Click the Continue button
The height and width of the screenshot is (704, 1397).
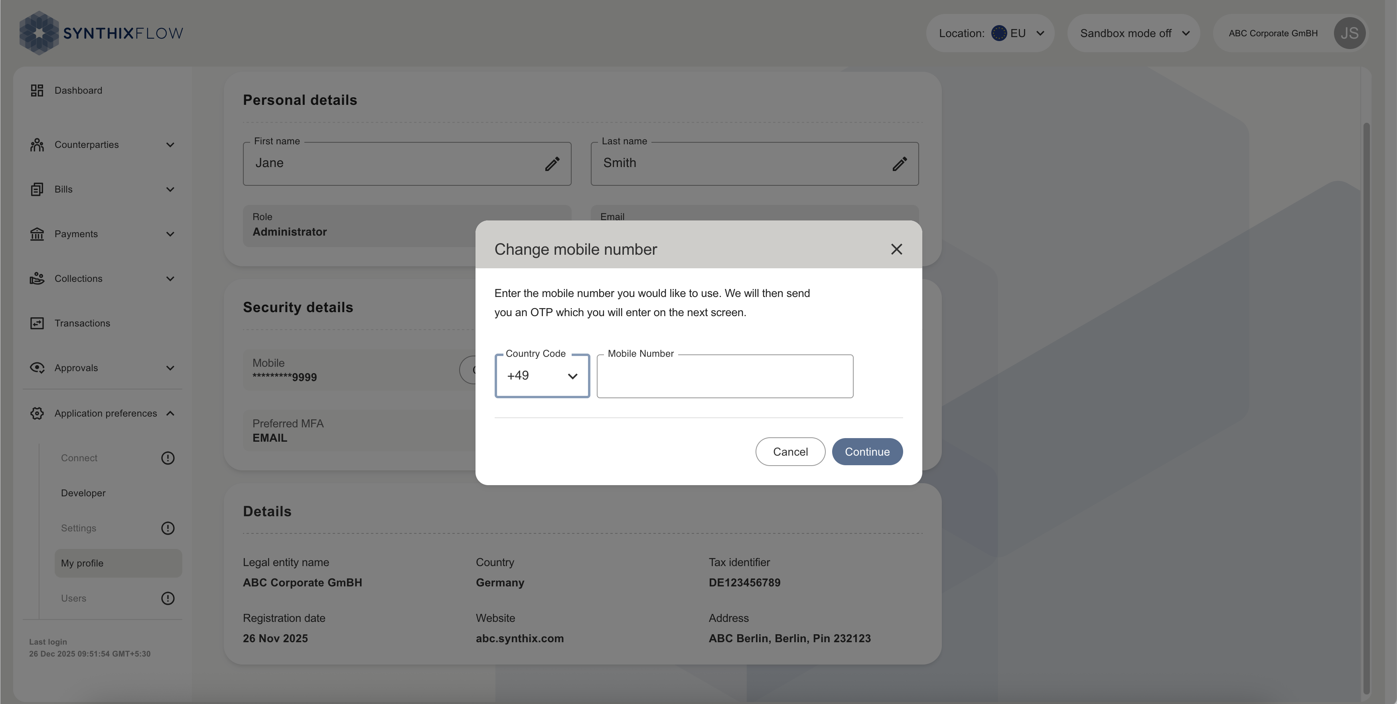867,451
